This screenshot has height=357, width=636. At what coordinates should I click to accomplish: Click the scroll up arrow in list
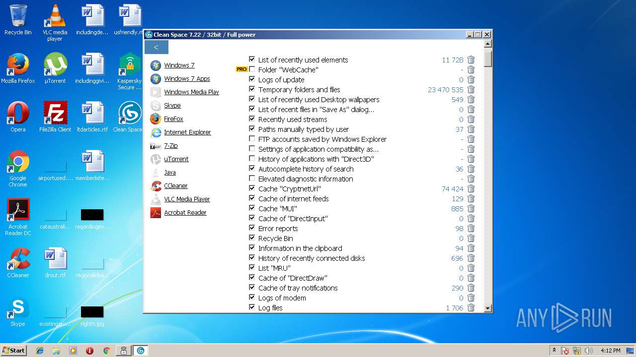488,44
